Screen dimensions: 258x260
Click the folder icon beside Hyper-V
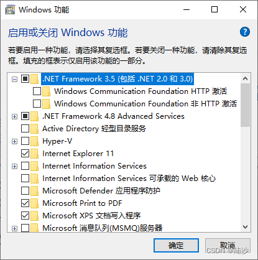pos(35,141)
